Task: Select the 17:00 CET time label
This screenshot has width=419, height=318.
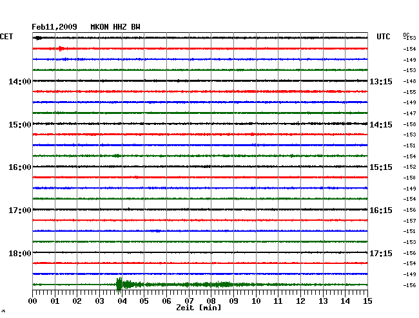Action: 20,210
